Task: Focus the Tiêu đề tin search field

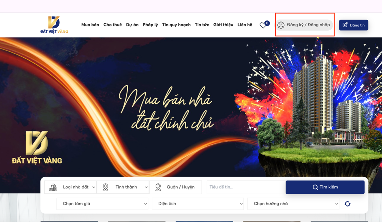Action: tap(246, 187)
